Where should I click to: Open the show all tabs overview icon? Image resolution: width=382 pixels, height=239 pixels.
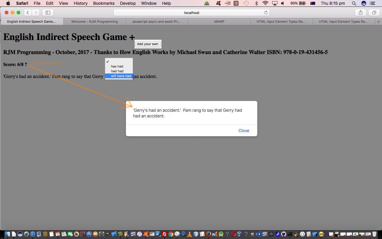(x=374, y=13)
